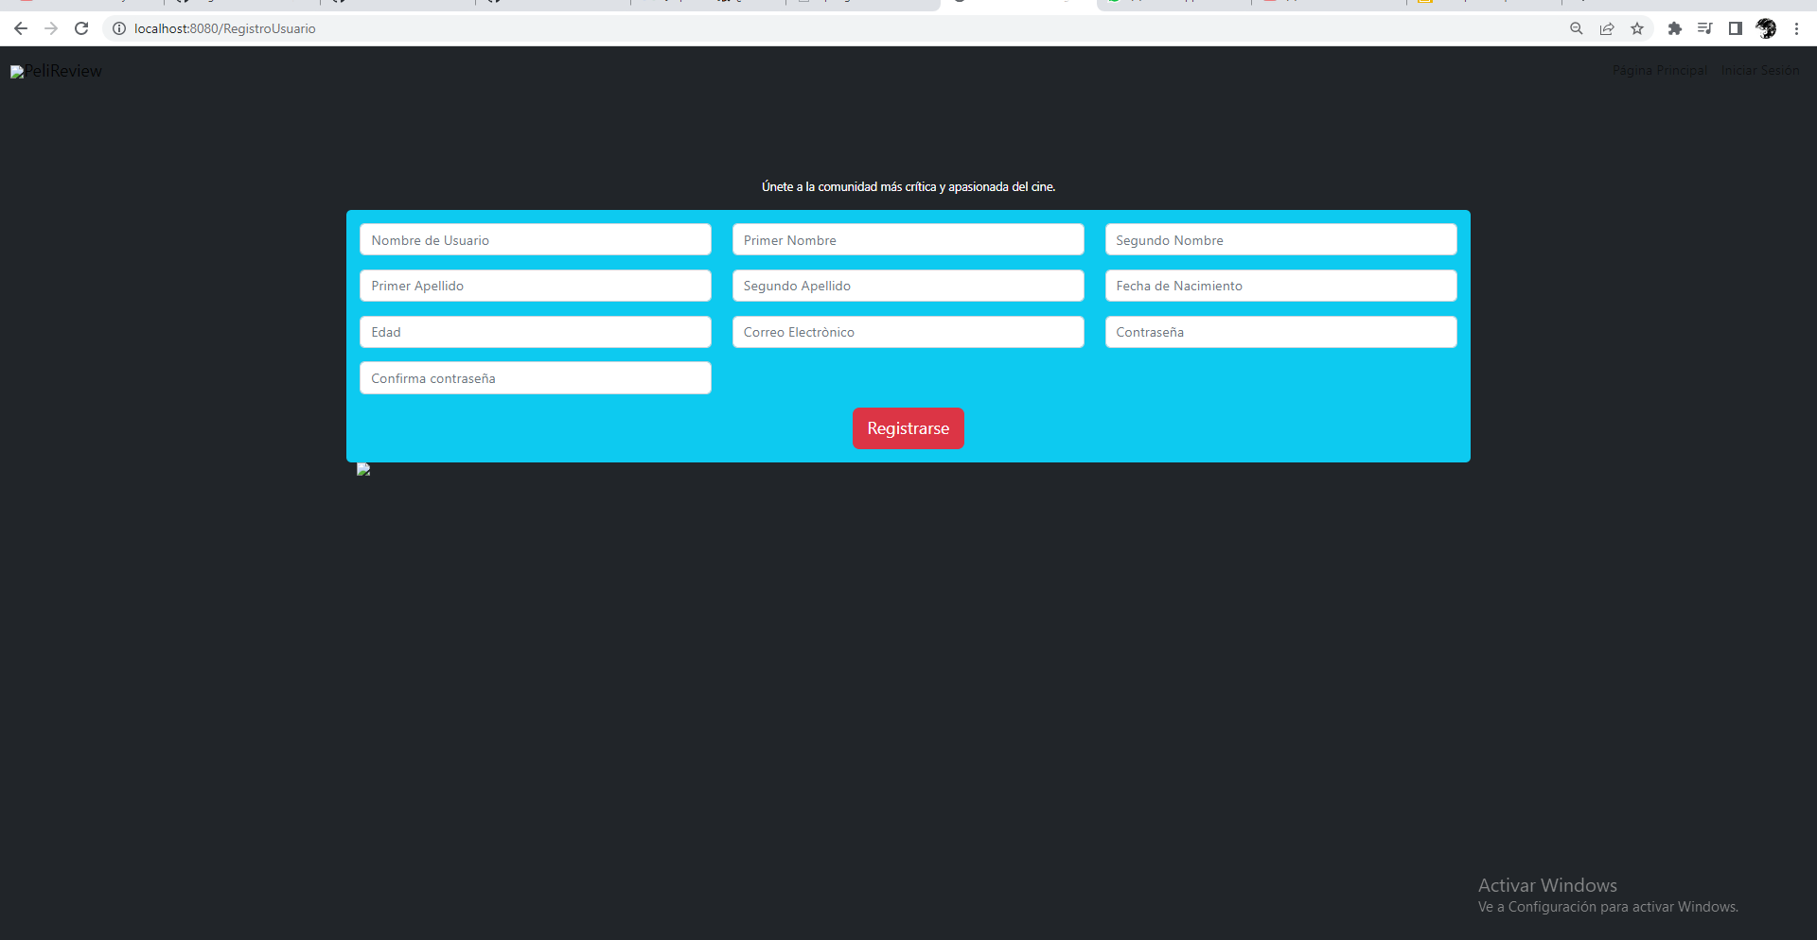The image size is (1817, 940).
Task: Bookmark this page with the star icon
Action: click(1637, 28)
